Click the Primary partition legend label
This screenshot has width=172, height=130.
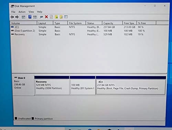coord(44,119)
